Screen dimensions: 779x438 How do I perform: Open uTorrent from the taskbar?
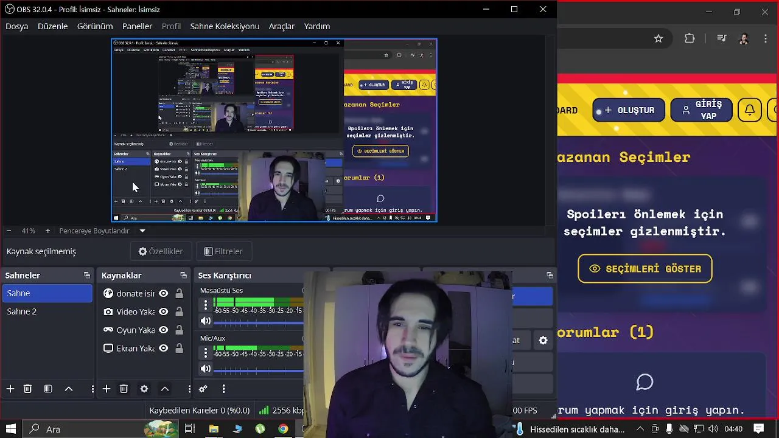(260, 429)
